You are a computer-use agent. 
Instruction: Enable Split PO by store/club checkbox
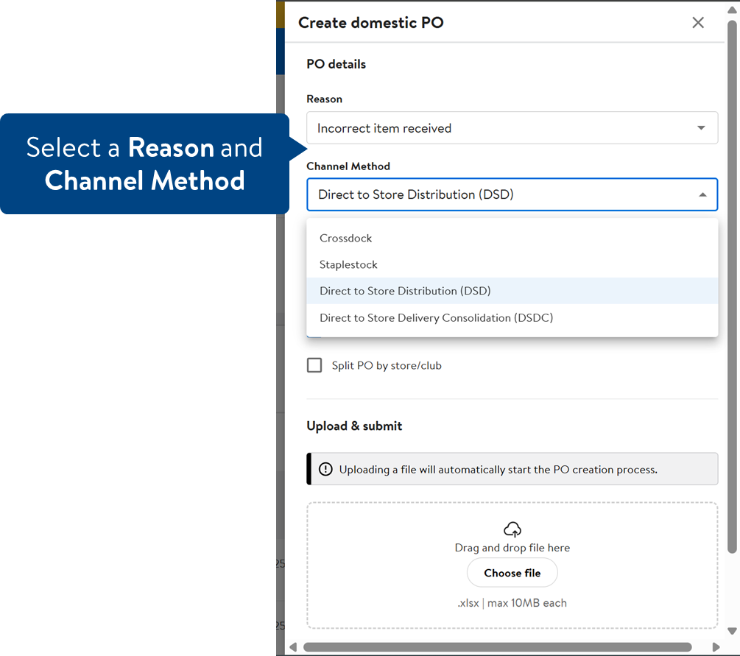[x=314, y=365]
